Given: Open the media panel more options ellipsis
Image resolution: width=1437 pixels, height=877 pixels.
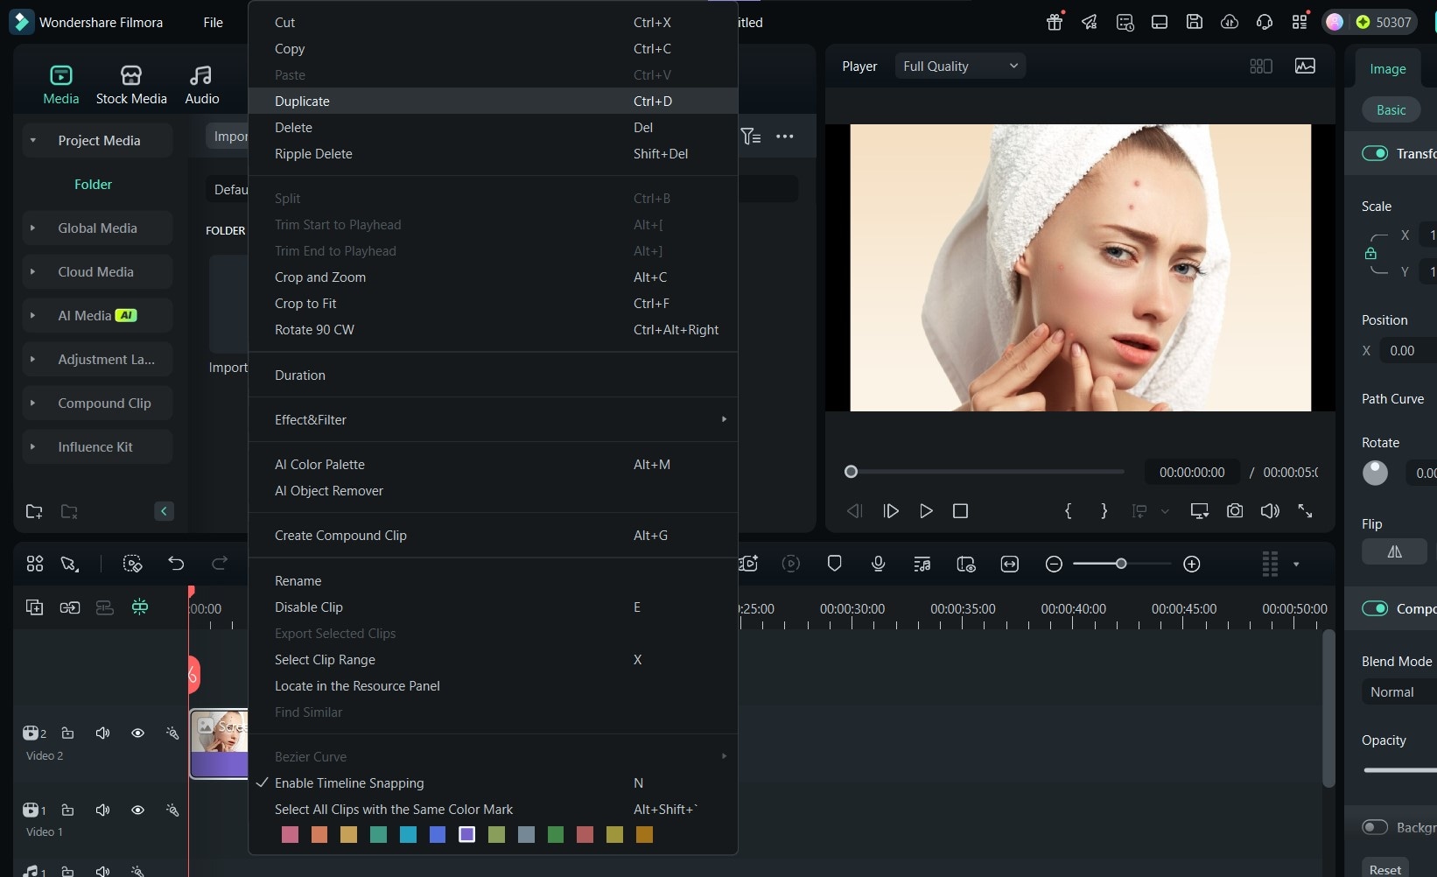Looking at the screenshot, I should coord(785,136).
